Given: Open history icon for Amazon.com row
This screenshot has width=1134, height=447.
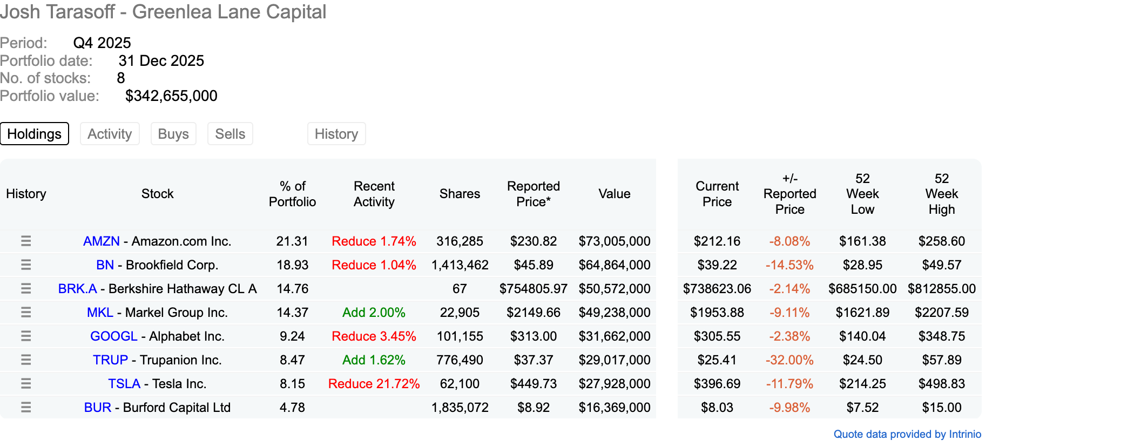Looking at the screenshot, I should tap(26, 241).
